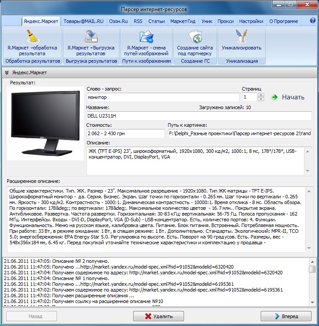Click the Уникализировать ribbon button label
Viewport: 319px width, 326px height.
point(241,48)
